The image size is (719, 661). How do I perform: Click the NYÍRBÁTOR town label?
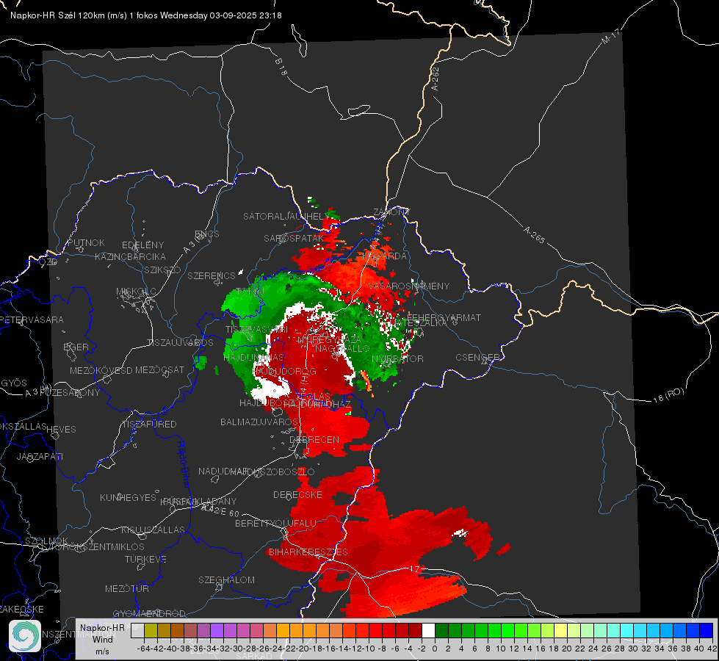coord(397,358)
